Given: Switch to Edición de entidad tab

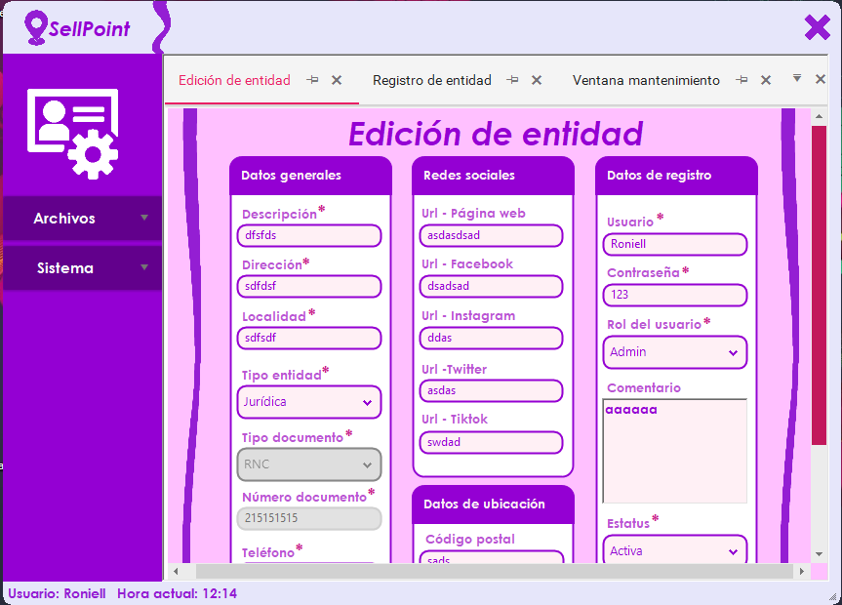Looking at the screenshot, I should (x=234, y=81).
